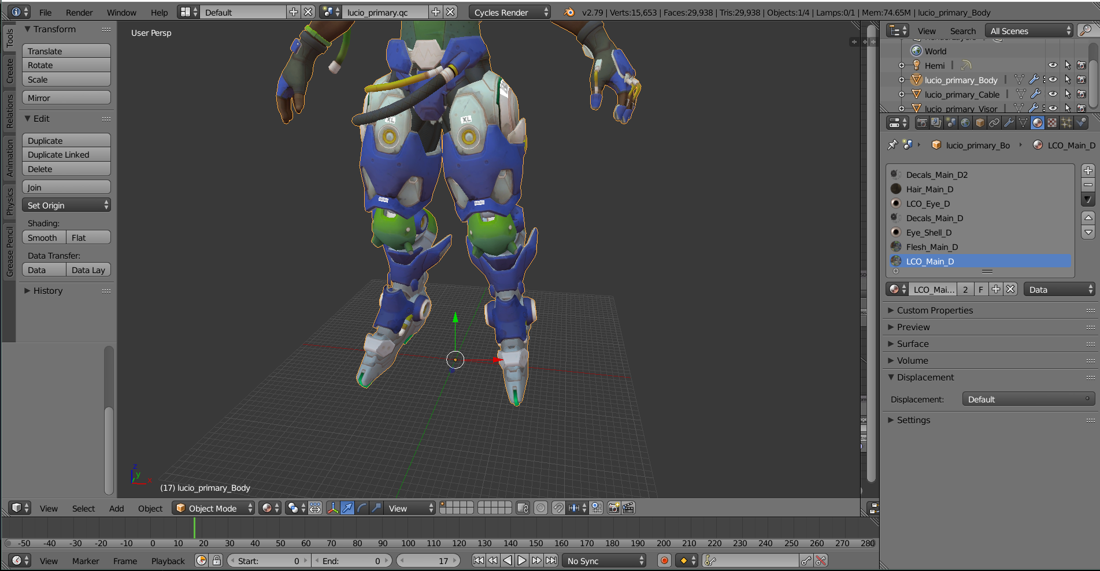
Task: Switch to the Create tab in tool shelf
Action: (9, 70)
